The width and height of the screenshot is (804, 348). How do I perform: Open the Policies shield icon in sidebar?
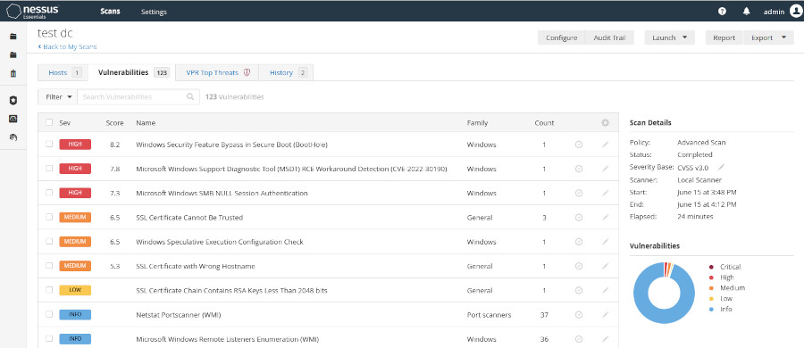click(13, 101)
